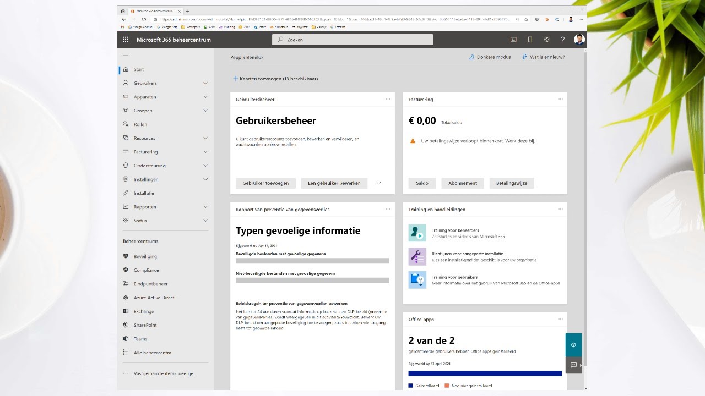Image resolution: width=705 pixels, height=396 pixels.
Task: Click the Start home icon in sidebar
Action: click(x=126, y=69)
